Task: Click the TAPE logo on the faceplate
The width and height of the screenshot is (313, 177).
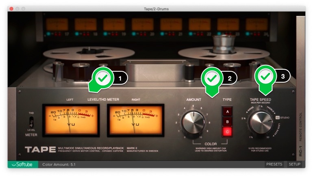Action: coord(40,149)
